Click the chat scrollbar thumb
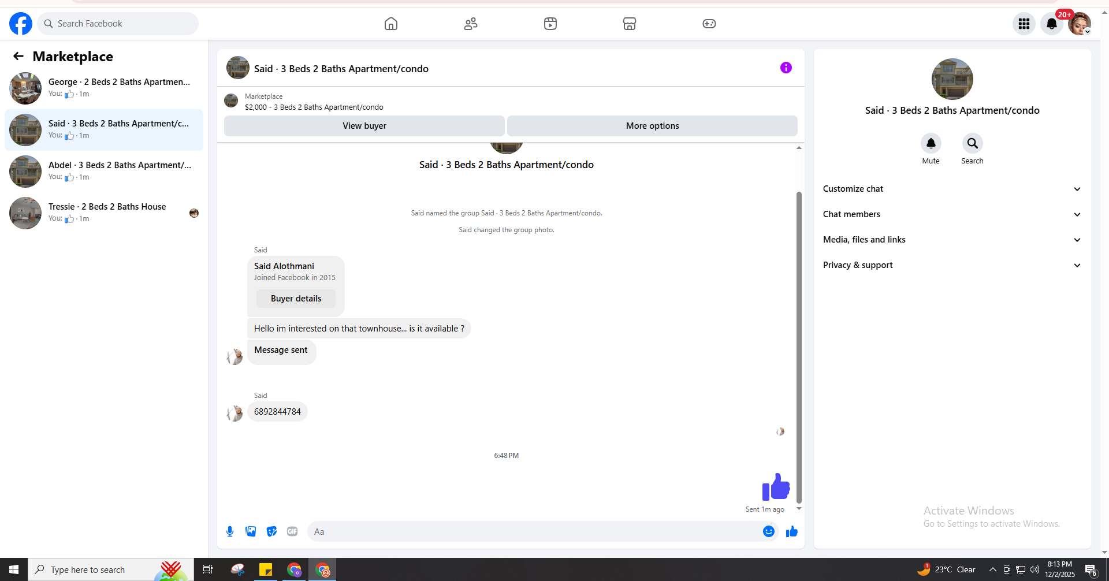Screen dimensions: 1109x581 click(x=799, y=347)
